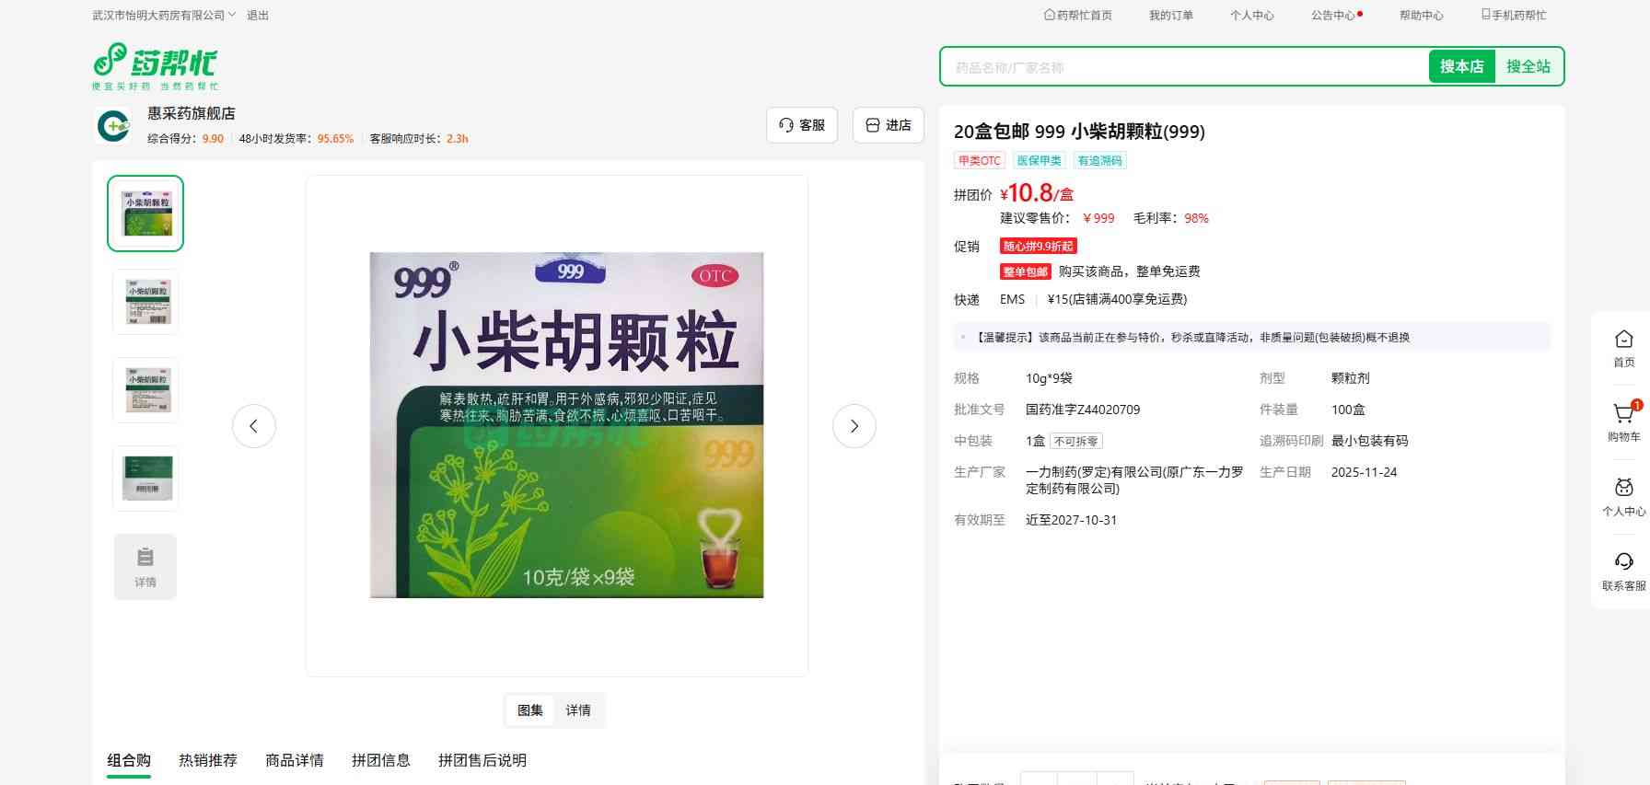Click the 惠采药旗舰店 store avatar icon

click(x=114, y=125)
